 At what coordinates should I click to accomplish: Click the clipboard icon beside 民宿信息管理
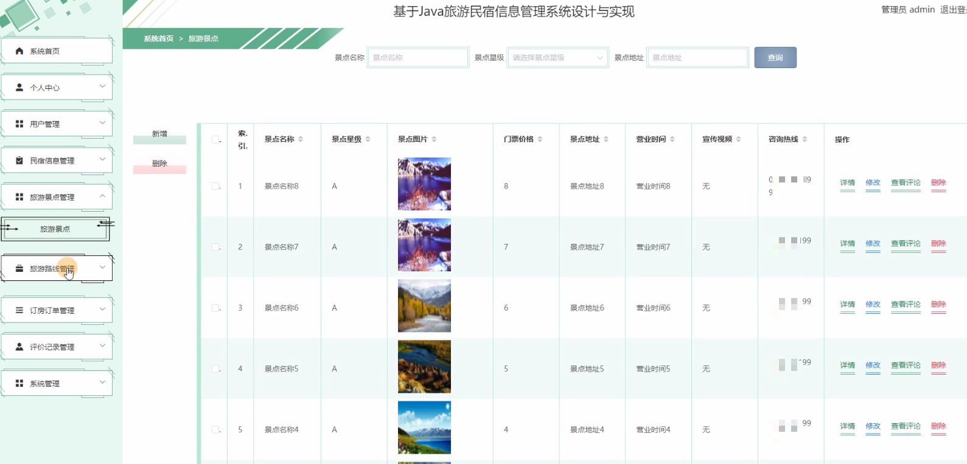click(19, 161)
